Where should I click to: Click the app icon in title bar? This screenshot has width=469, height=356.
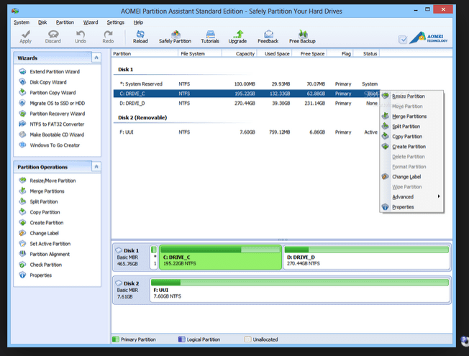[x=15, y=11]
